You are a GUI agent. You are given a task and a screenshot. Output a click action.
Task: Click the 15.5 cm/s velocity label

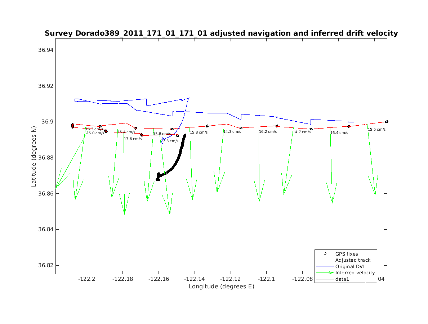point(376,130)
